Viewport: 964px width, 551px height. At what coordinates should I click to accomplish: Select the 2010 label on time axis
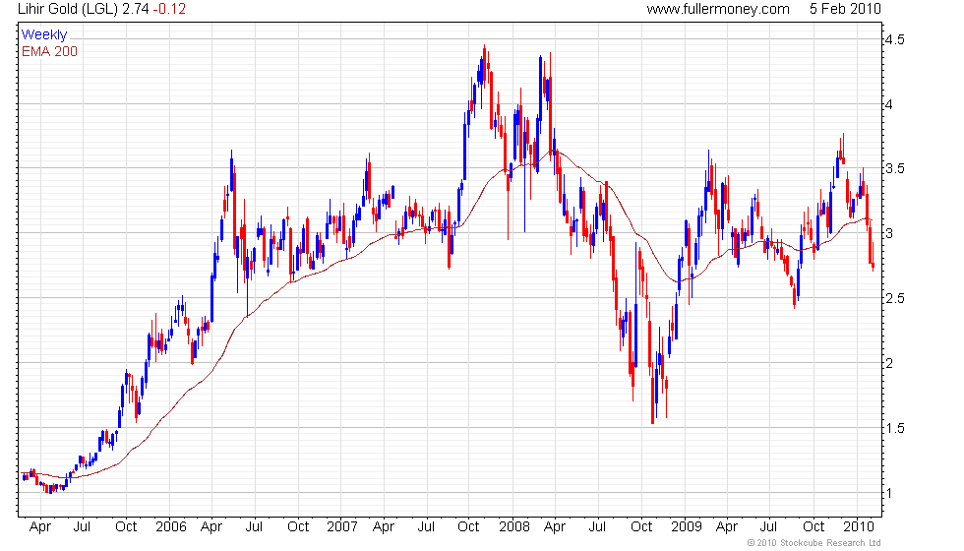click(858, 527)
